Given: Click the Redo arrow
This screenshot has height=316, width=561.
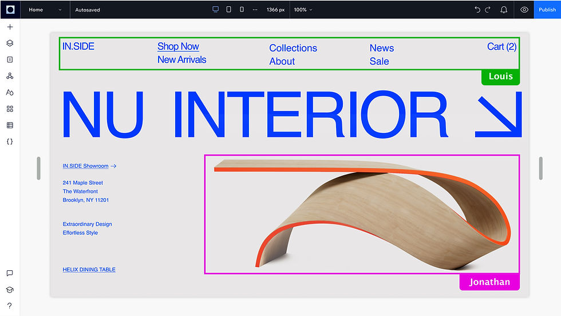Looking at the screenshot, I should tap(488, 10).
